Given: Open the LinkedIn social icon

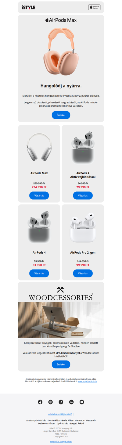Looking at the screenshot, I should [71, 402].
